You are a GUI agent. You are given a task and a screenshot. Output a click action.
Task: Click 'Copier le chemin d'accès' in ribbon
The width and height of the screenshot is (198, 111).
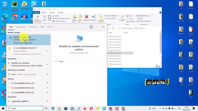pyautogui.click(x=61, y=18)
